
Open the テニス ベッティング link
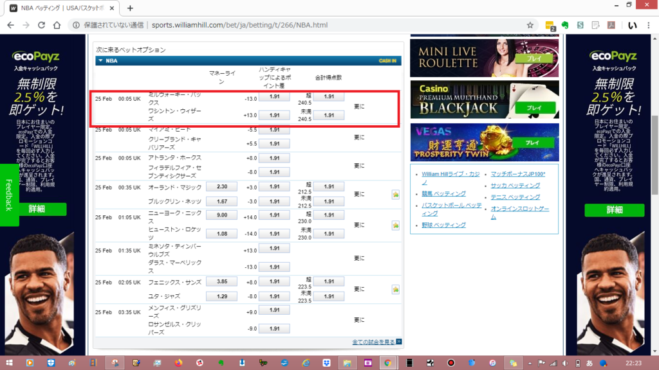click(515, 197)
